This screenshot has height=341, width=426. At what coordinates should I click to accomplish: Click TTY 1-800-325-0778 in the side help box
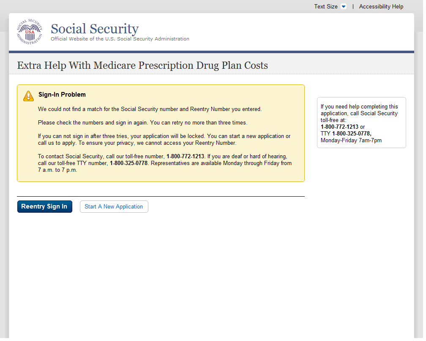pos(351,134)
